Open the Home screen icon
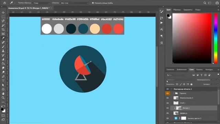 tap(4, 3)
